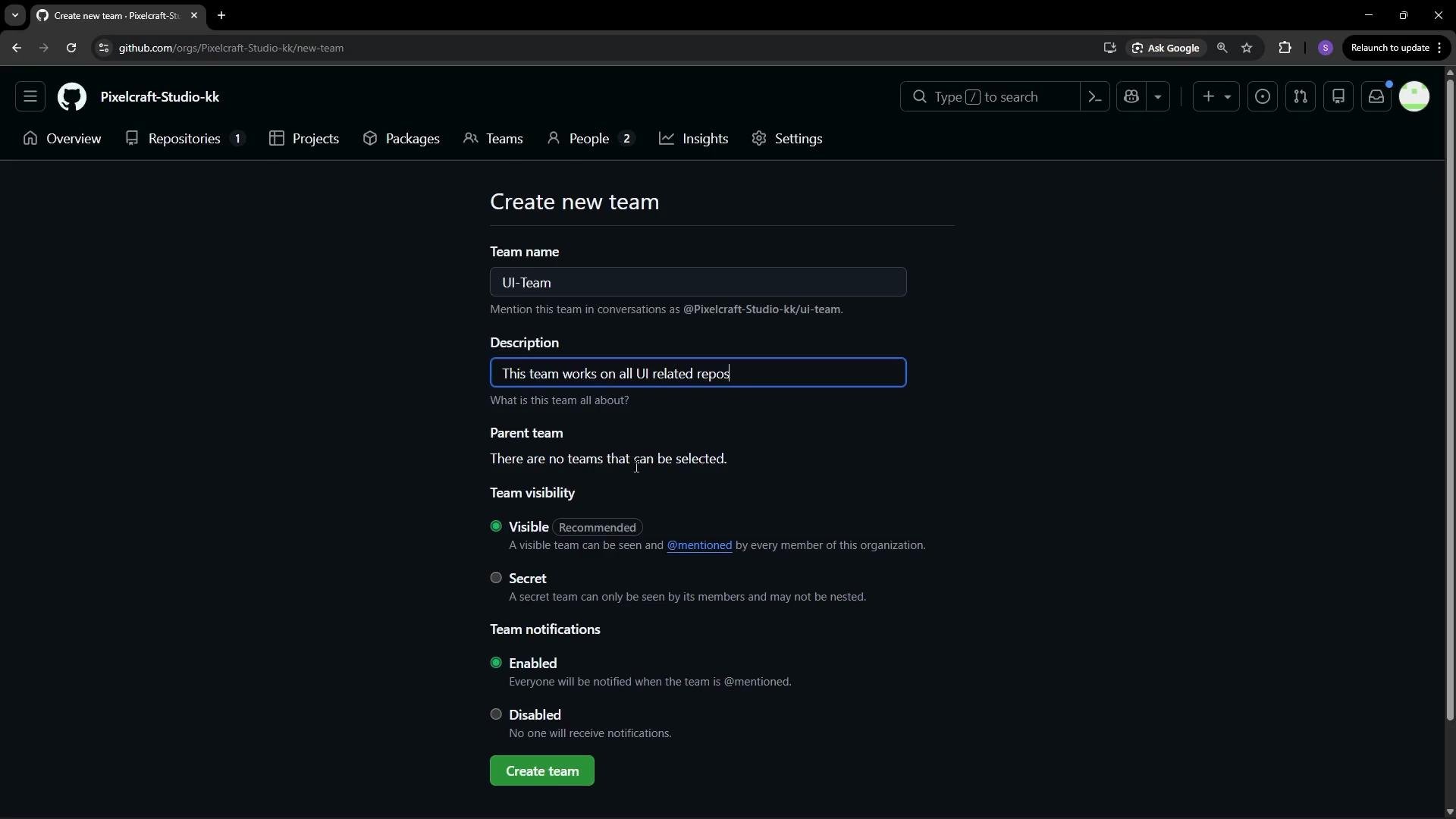Click the Ask Google button

[1166, 48]
